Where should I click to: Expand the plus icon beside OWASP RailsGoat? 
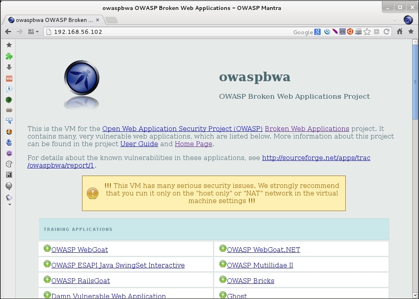pos(47,279)
